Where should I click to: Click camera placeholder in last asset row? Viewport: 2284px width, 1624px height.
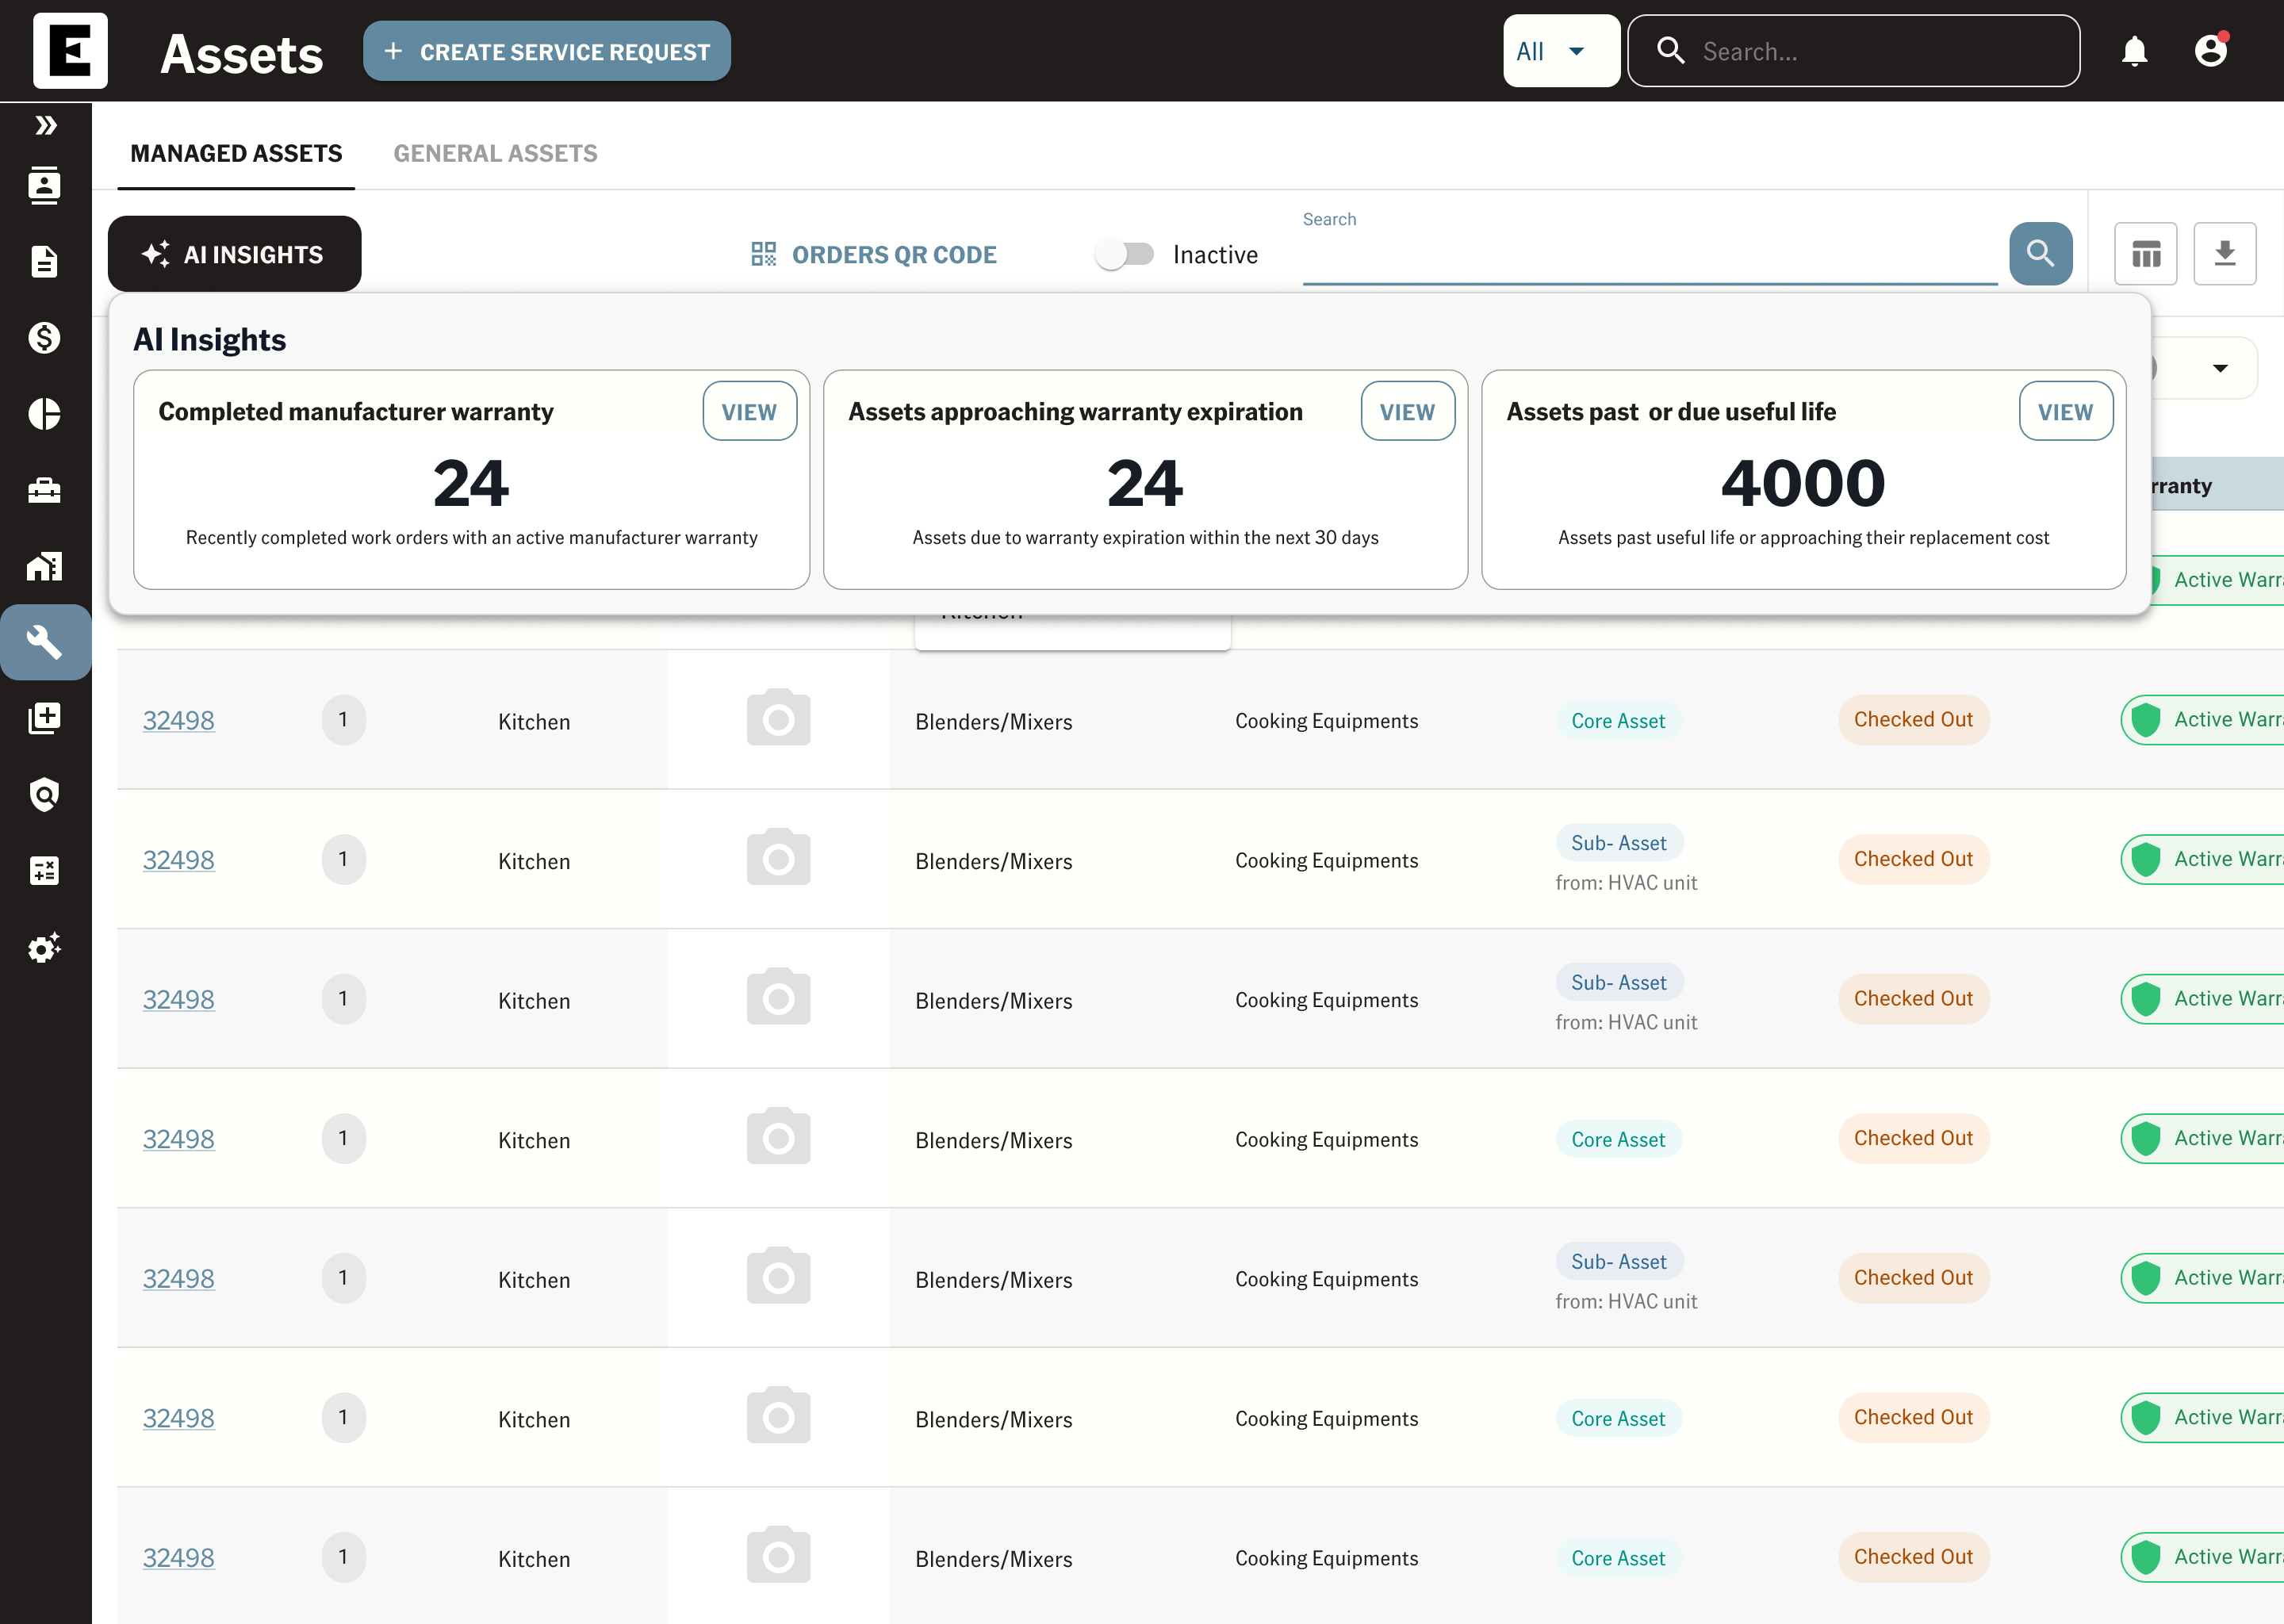pos(778,1556)
